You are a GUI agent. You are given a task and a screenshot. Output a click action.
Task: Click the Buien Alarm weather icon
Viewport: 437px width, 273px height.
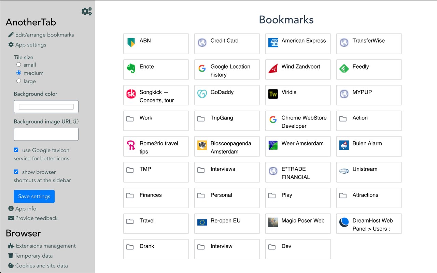pyautogui.click(x=344, y=145)
